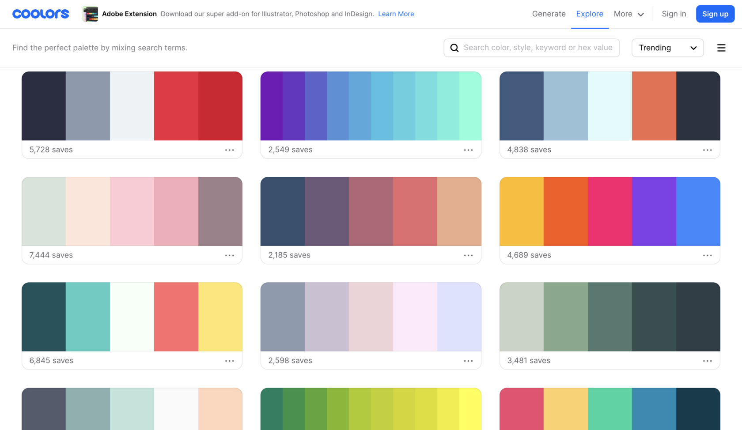Expand the More menu

(x=628, y=14)
